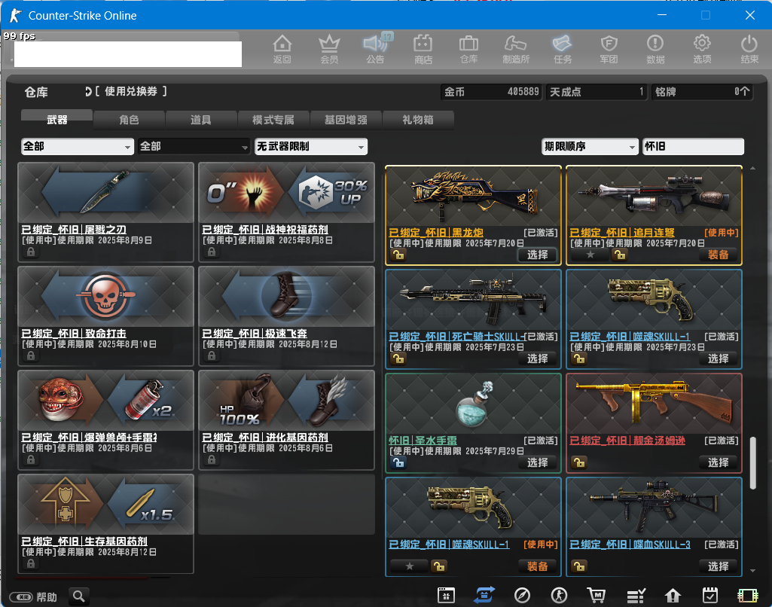Screen dimensions: 772x607
Task: Open the 道具 tab
Action: pos(201,120)
